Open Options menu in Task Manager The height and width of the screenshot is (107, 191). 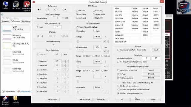9,18
